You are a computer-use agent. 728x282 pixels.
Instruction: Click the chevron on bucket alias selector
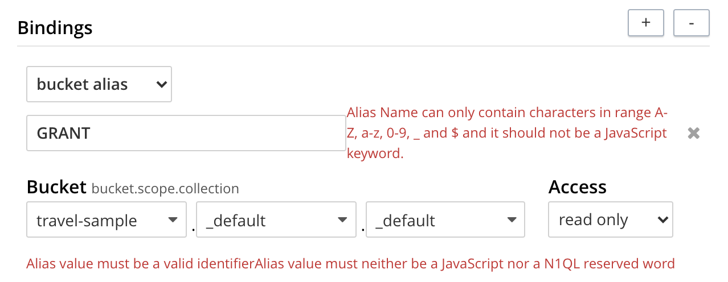tap(162, 85)
